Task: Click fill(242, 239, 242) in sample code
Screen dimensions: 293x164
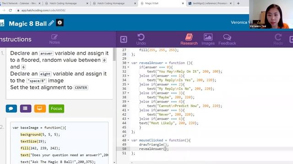Action: click(40, 148)
